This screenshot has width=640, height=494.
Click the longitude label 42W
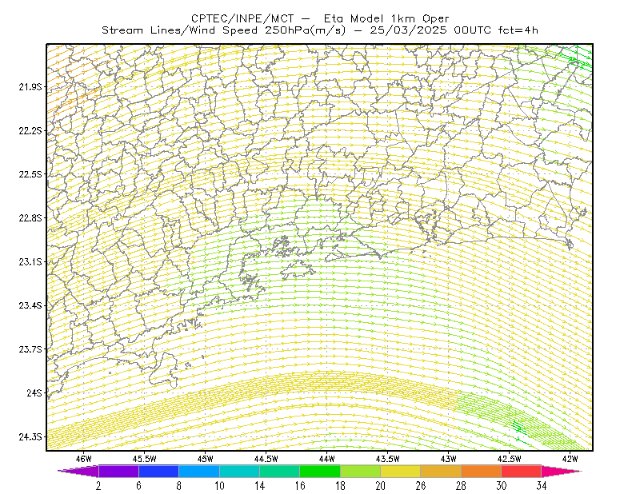[570, 459]
